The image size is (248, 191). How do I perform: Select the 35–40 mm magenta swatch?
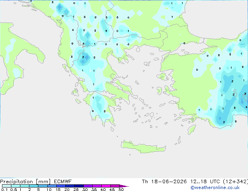[x=97, y=186]
